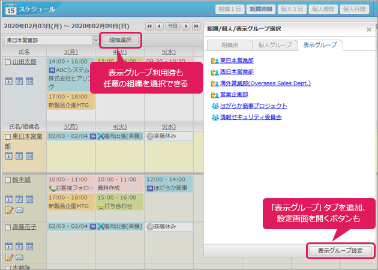Select the checkbox for 斉藤花子

tap(8, 228)
